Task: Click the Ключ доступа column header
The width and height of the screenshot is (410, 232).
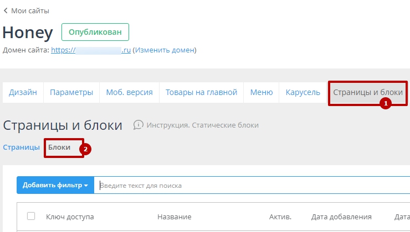Action: coord(70,217)
